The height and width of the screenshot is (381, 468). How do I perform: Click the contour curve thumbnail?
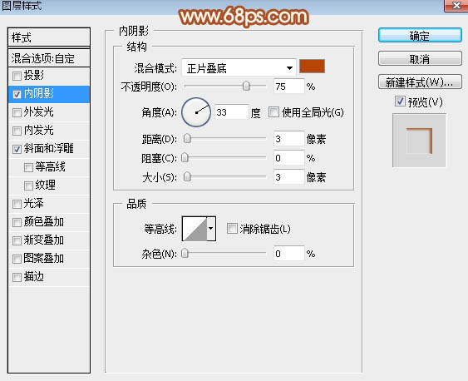click(195, 229)
